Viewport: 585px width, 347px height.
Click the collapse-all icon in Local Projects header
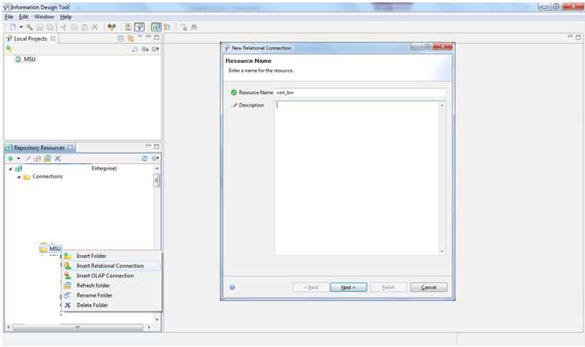[120, 38]
